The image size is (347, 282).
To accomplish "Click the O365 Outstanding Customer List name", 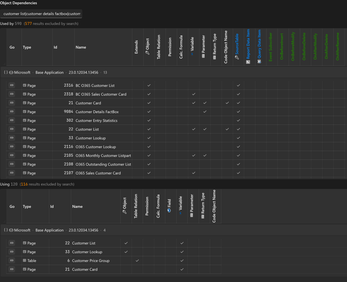I will 103,164.
